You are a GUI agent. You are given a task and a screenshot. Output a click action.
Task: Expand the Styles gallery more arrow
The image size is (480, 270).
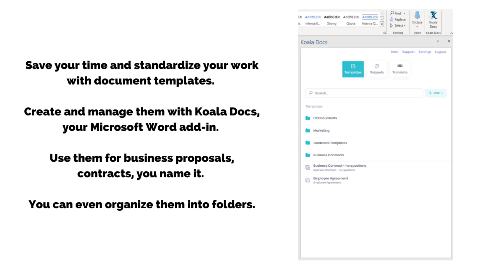382,24
